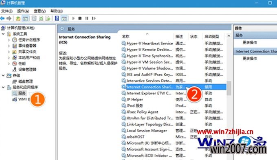Open 设备管理器 in the tree
Image resolution: width=277 pixels, height=160 pixels.
[x=27, y=69]
